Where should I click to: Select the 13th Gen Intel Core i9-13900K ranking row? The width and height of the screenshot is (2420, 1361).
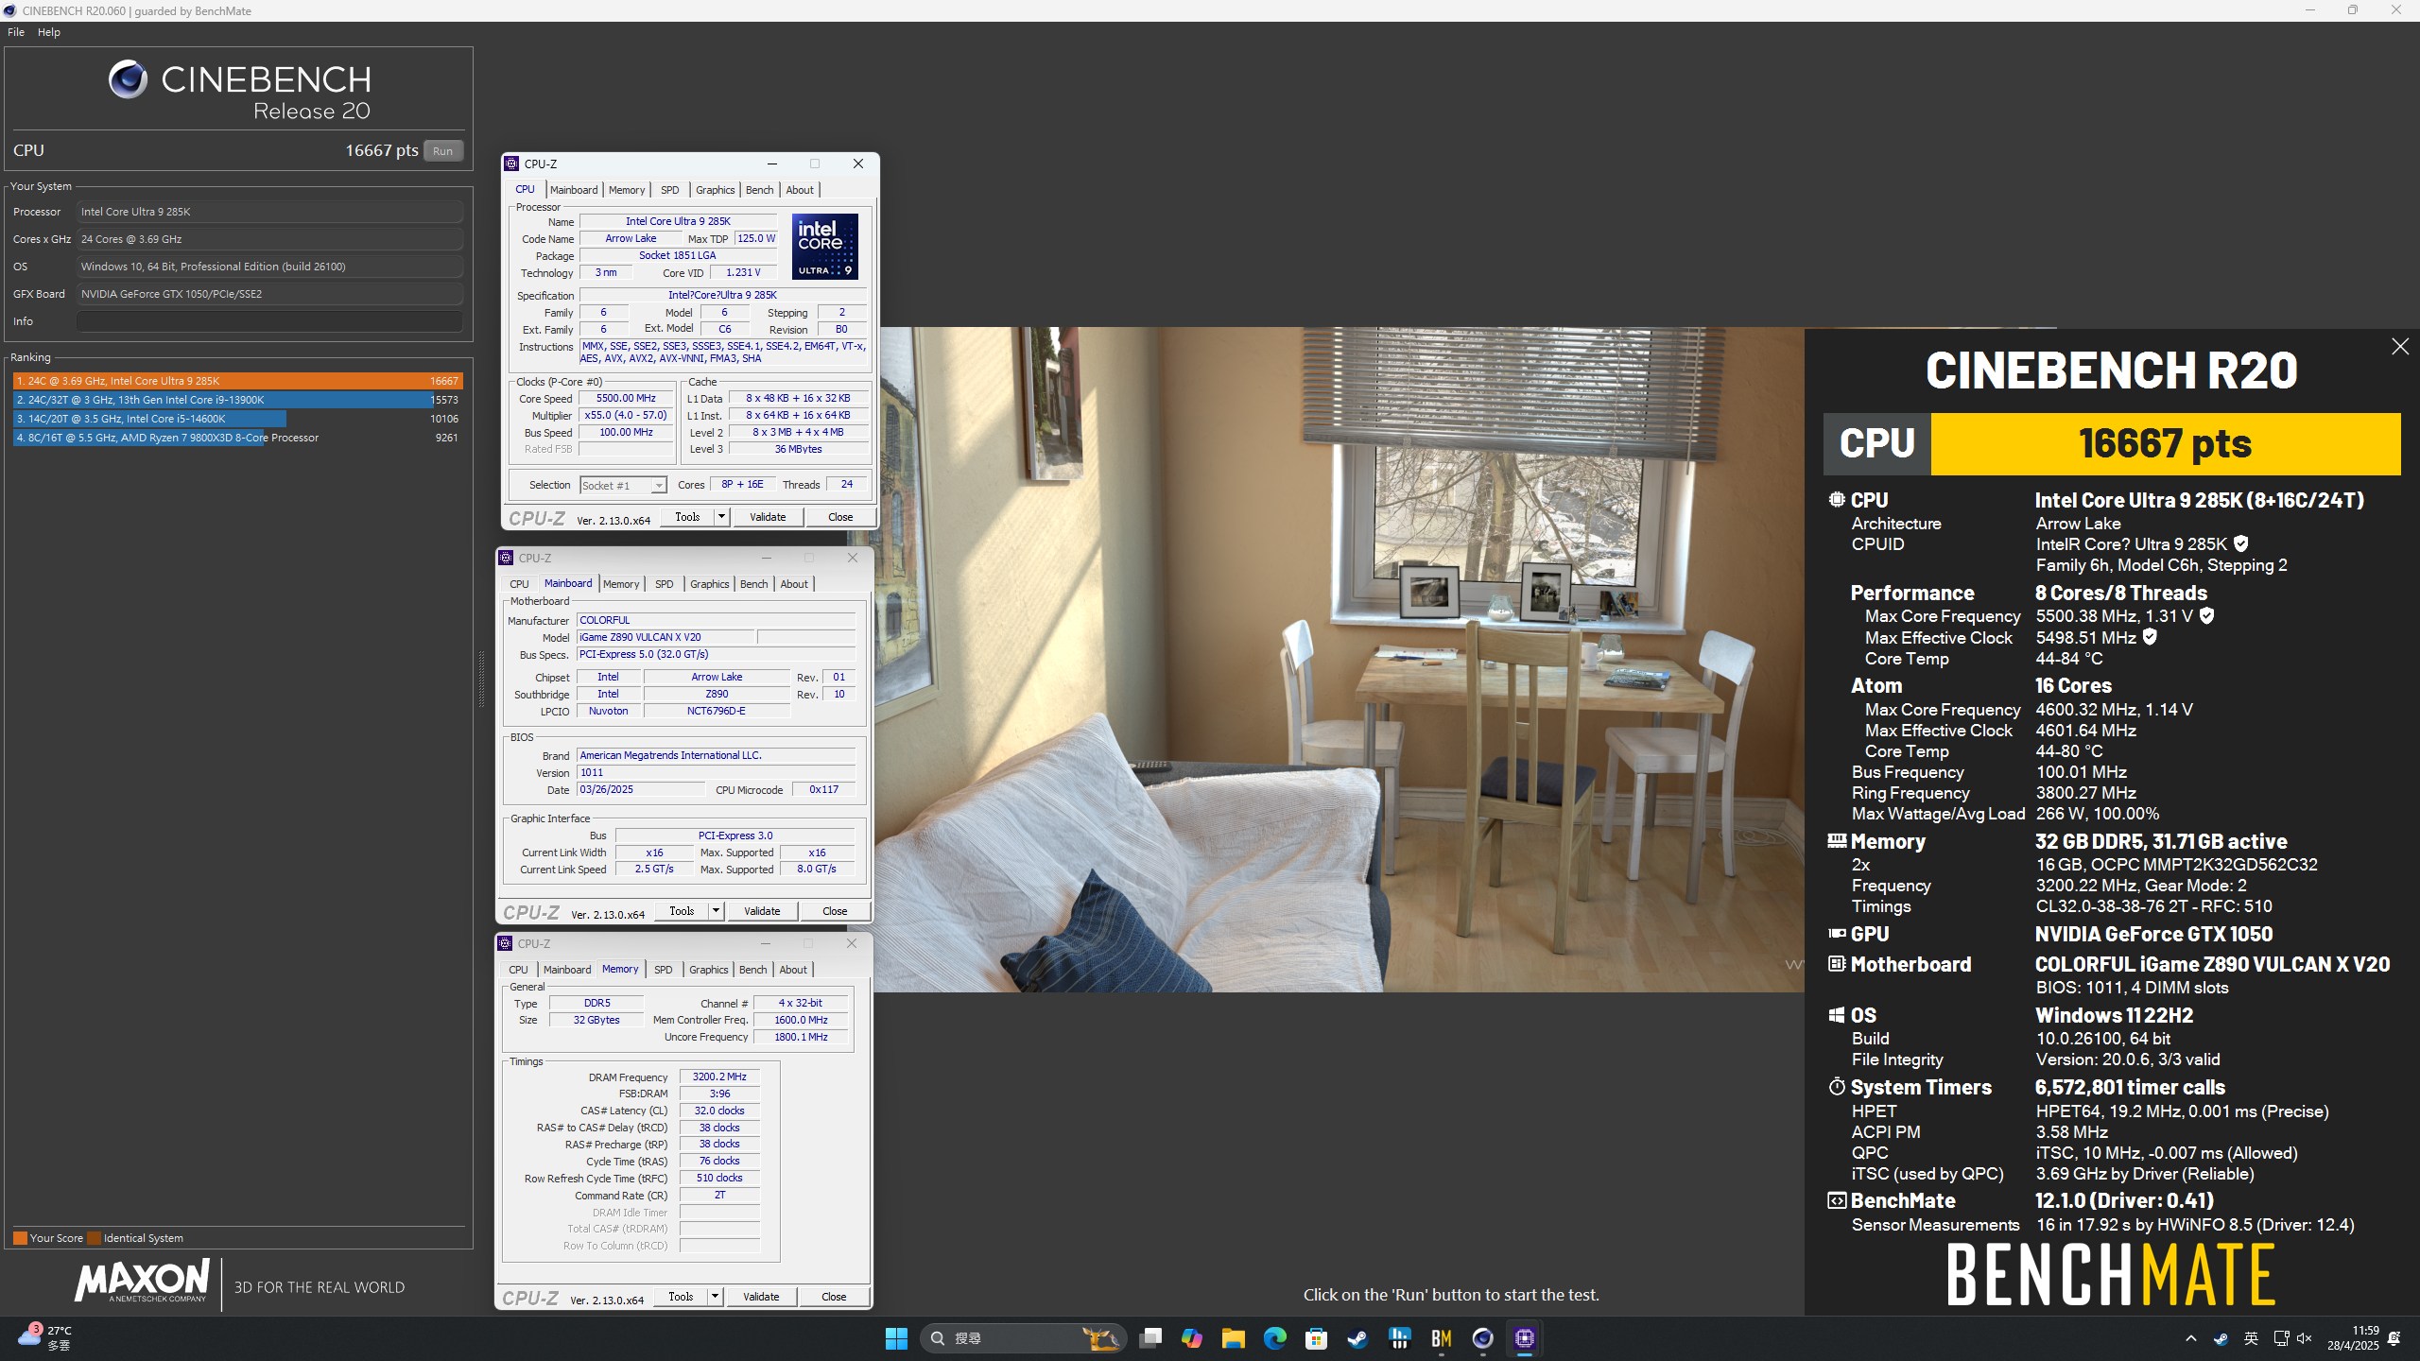(237, 400)
